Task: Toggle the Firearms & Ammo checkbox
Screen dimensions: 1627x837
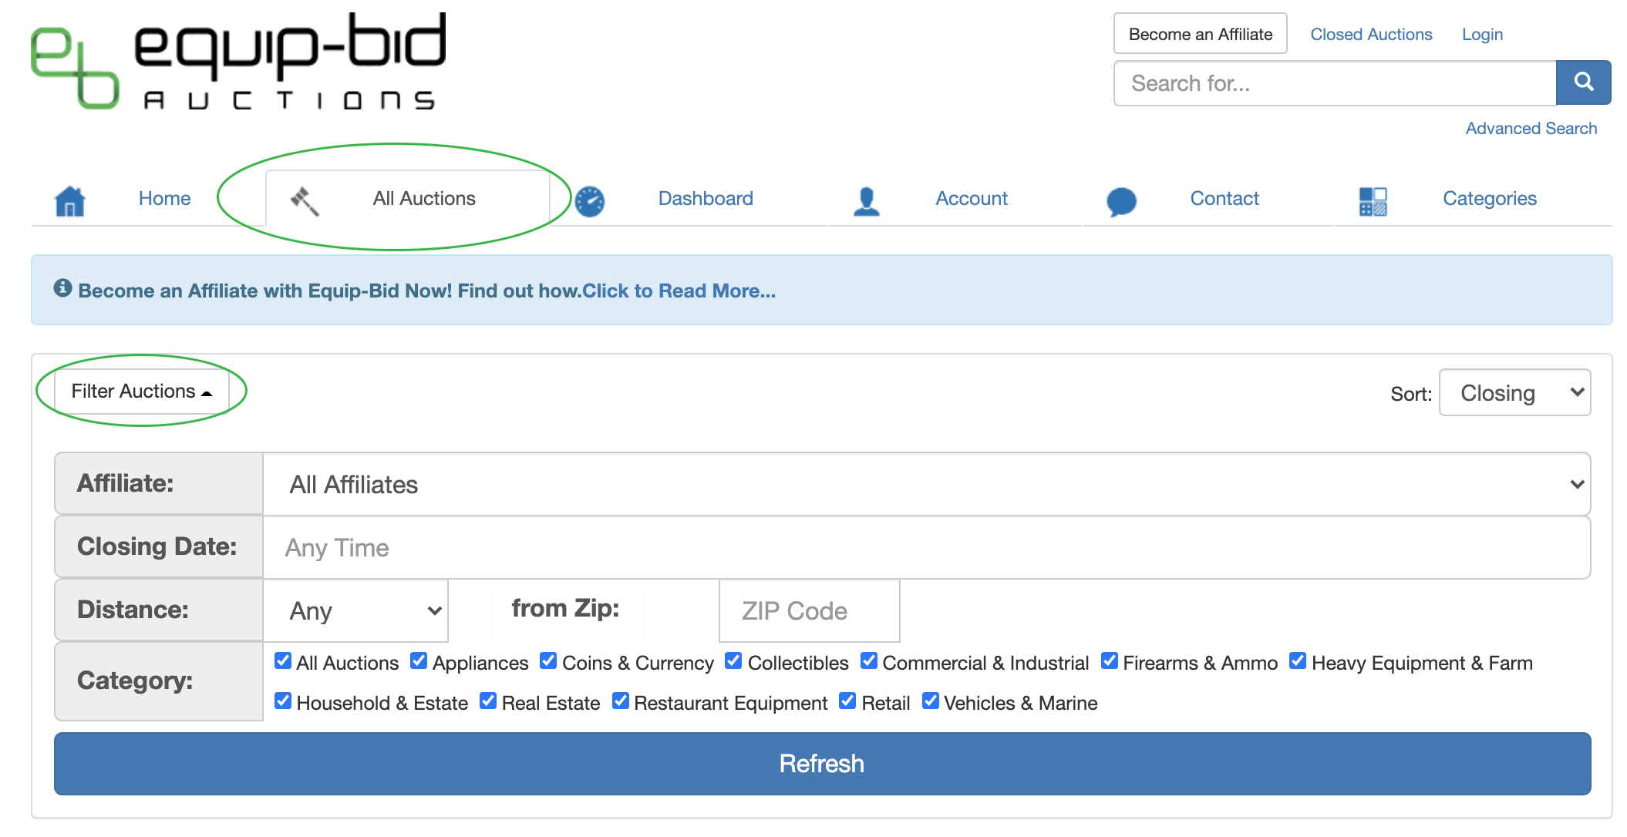Action: tap(1110, 661)
